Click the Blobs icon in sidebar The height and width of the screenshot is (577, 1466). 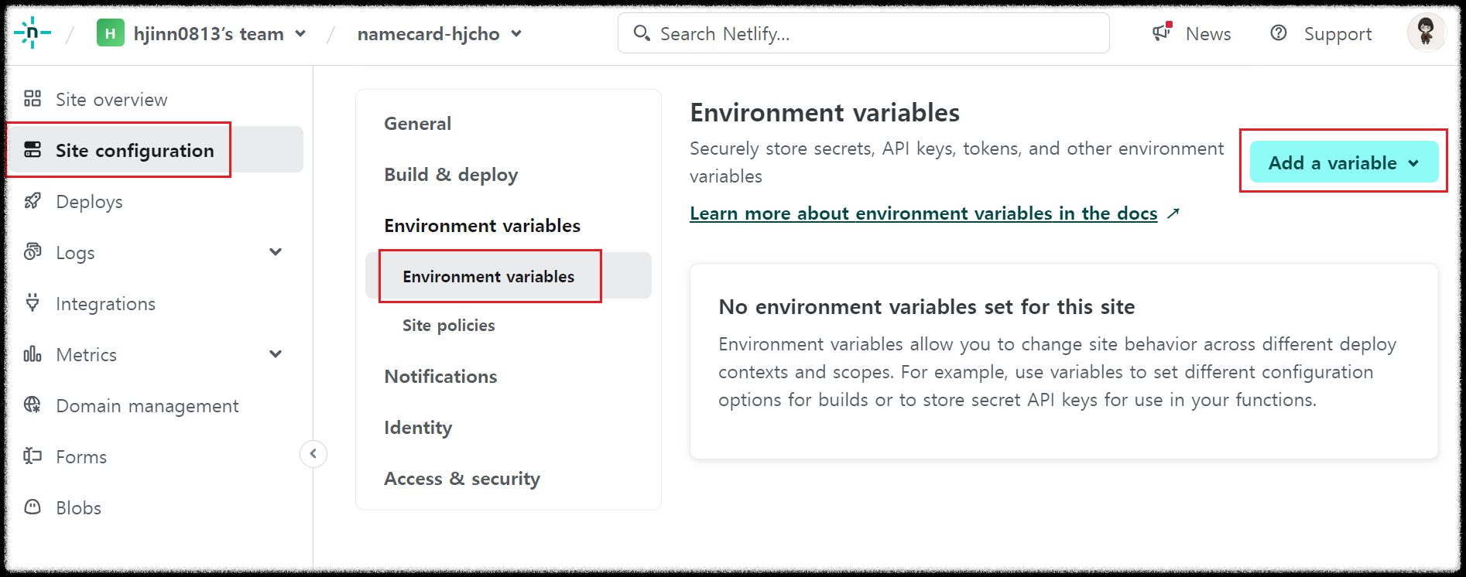coord(33,507)
